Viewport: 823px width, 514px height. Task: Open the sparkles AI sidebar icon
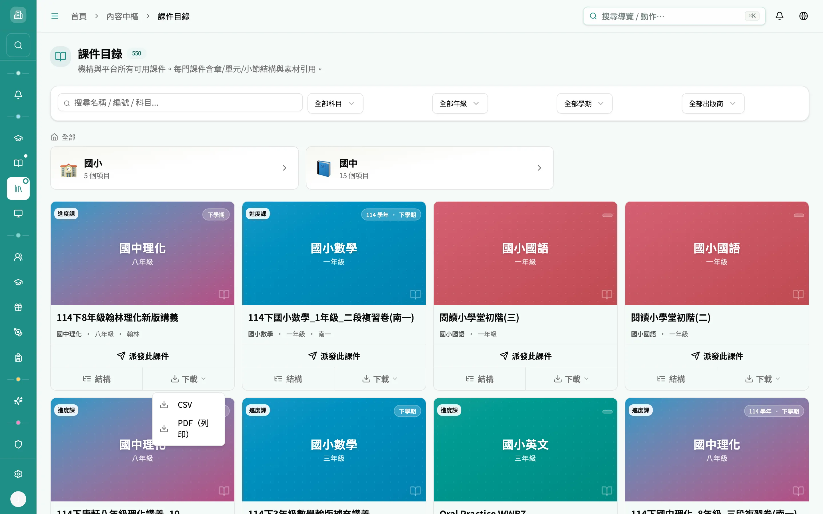tap(18, 401)
